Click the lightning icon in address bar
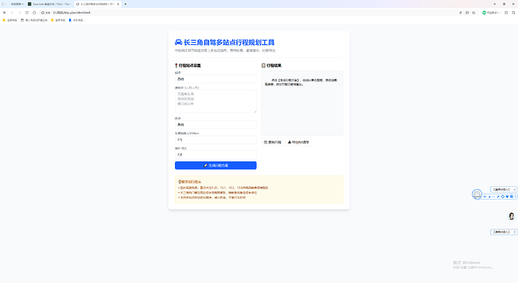This screenshot has height=283, width=518. 460,13
